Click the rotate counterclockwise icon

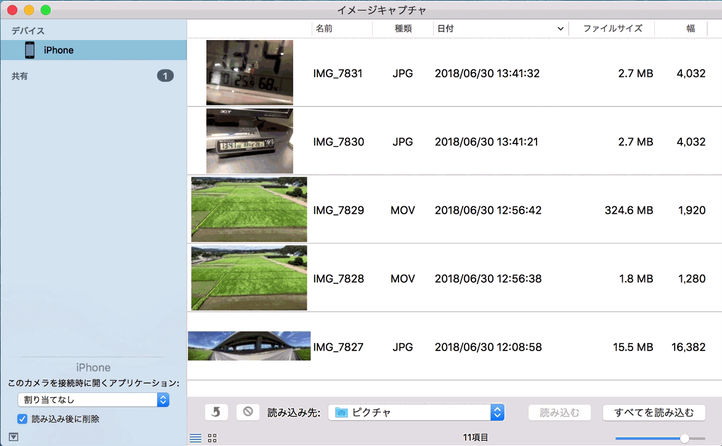pos(216,412)
